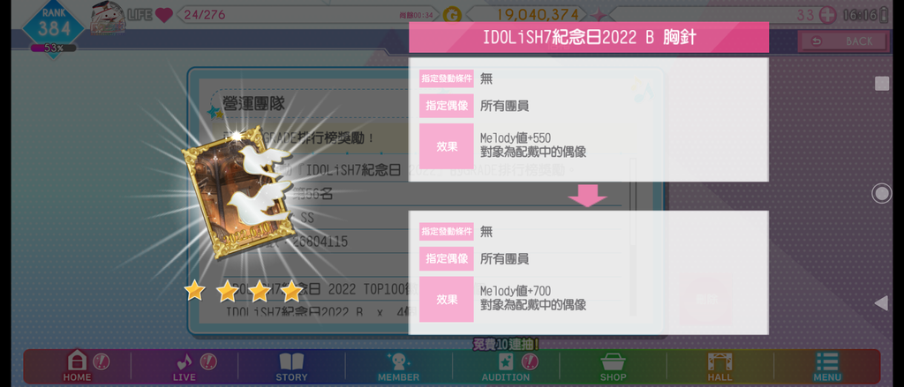Tap the LIVE music note icon
The image size is (904, 387).
tap(184, 362)
